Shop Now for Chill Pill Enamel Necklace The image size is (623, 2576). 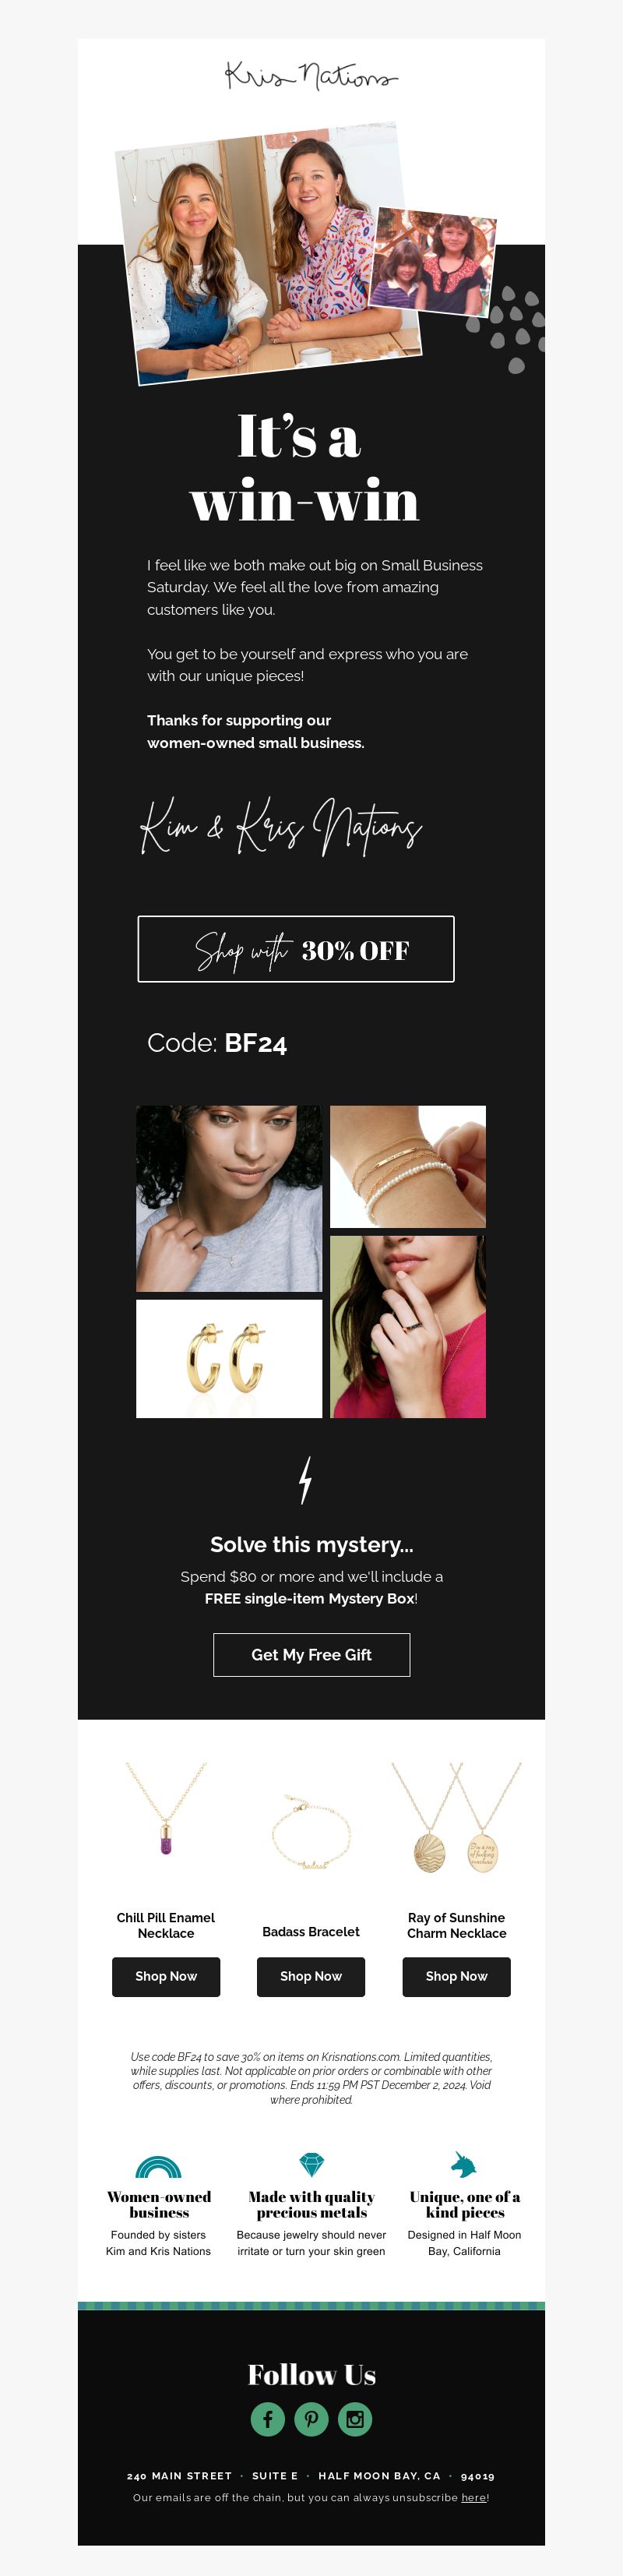[x=166, y=1977]
